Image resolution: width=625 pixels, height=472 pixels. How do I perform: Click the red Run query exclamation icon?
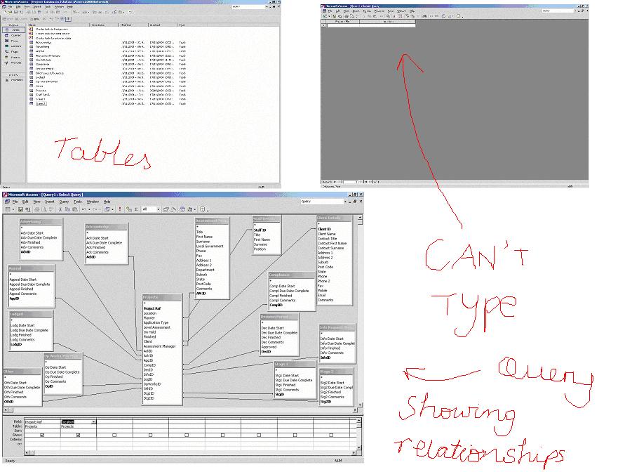120,209
